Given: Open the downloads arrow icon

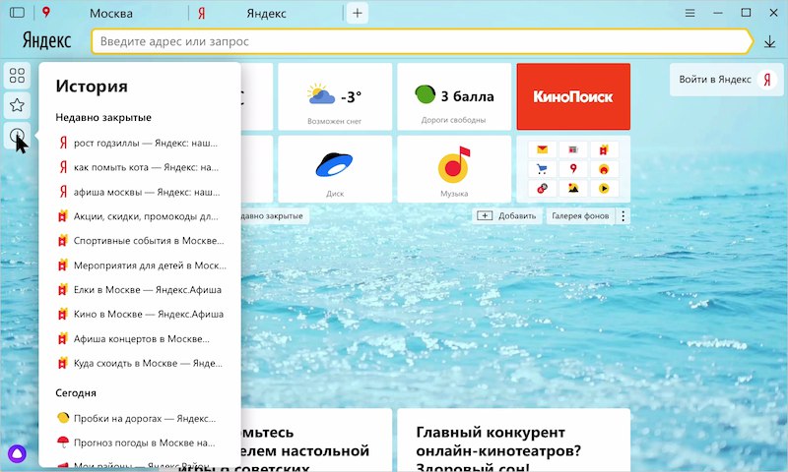Looking at the screenshot, I should (x=769, y=41).
